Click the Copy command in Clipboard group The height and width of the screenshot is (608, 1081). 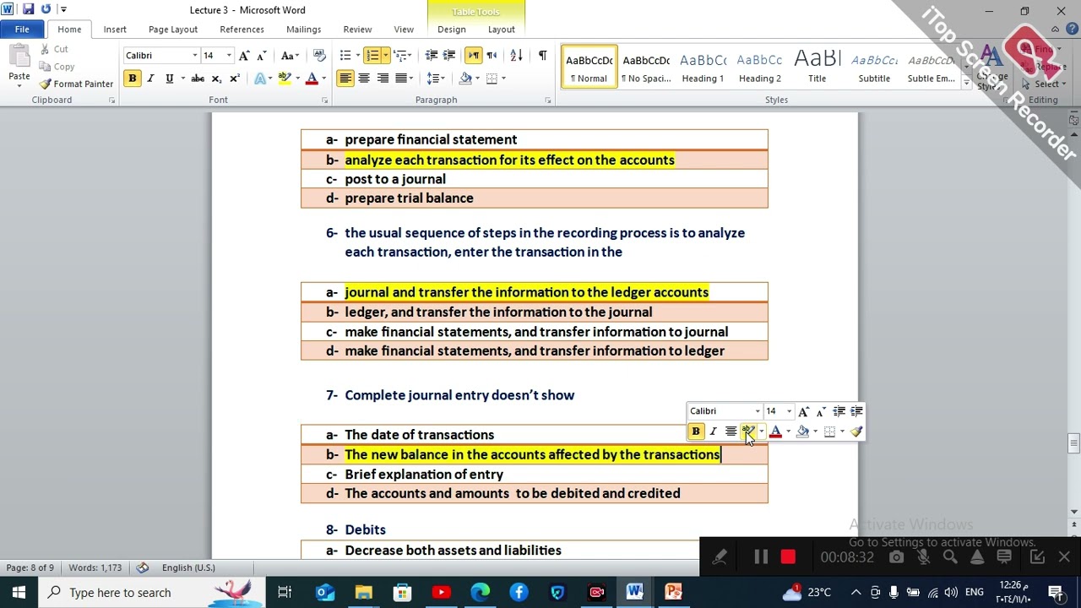[x=57, y=67]
